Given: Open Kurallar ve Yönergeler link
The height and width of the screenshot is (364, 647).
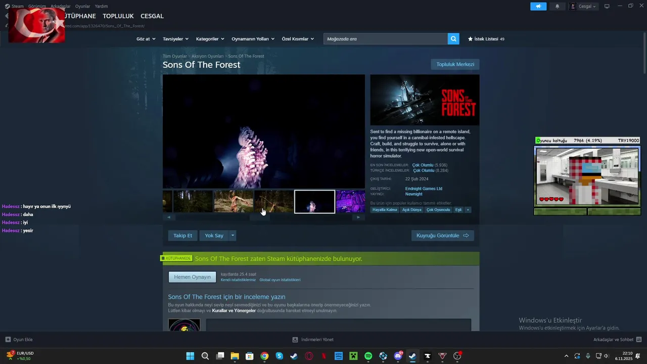Looking at the screenshot, I should [234, 310].
